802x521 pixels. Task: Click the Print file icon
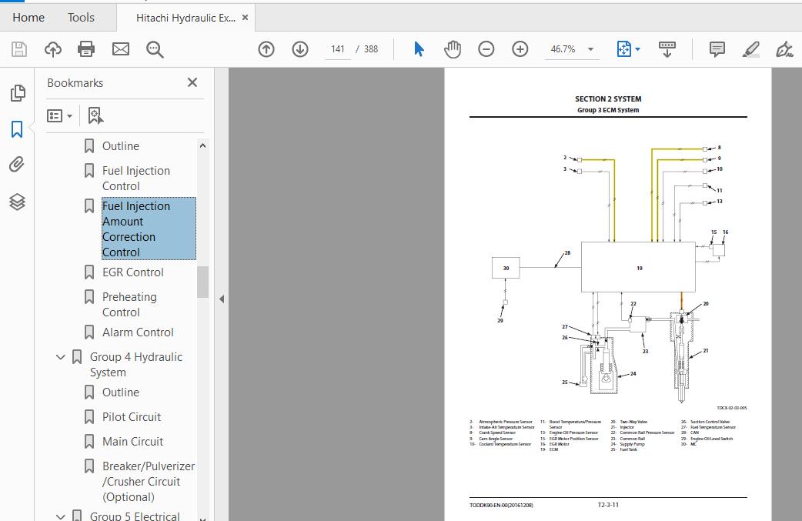tap(86, 49)
